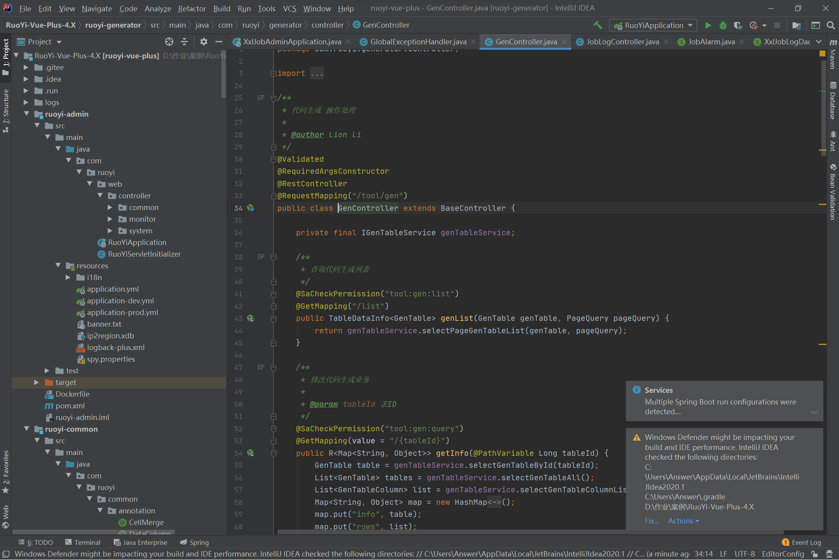
Task: Open the Maven tool window
Action: pyautogui.click(x=833, y=54)
